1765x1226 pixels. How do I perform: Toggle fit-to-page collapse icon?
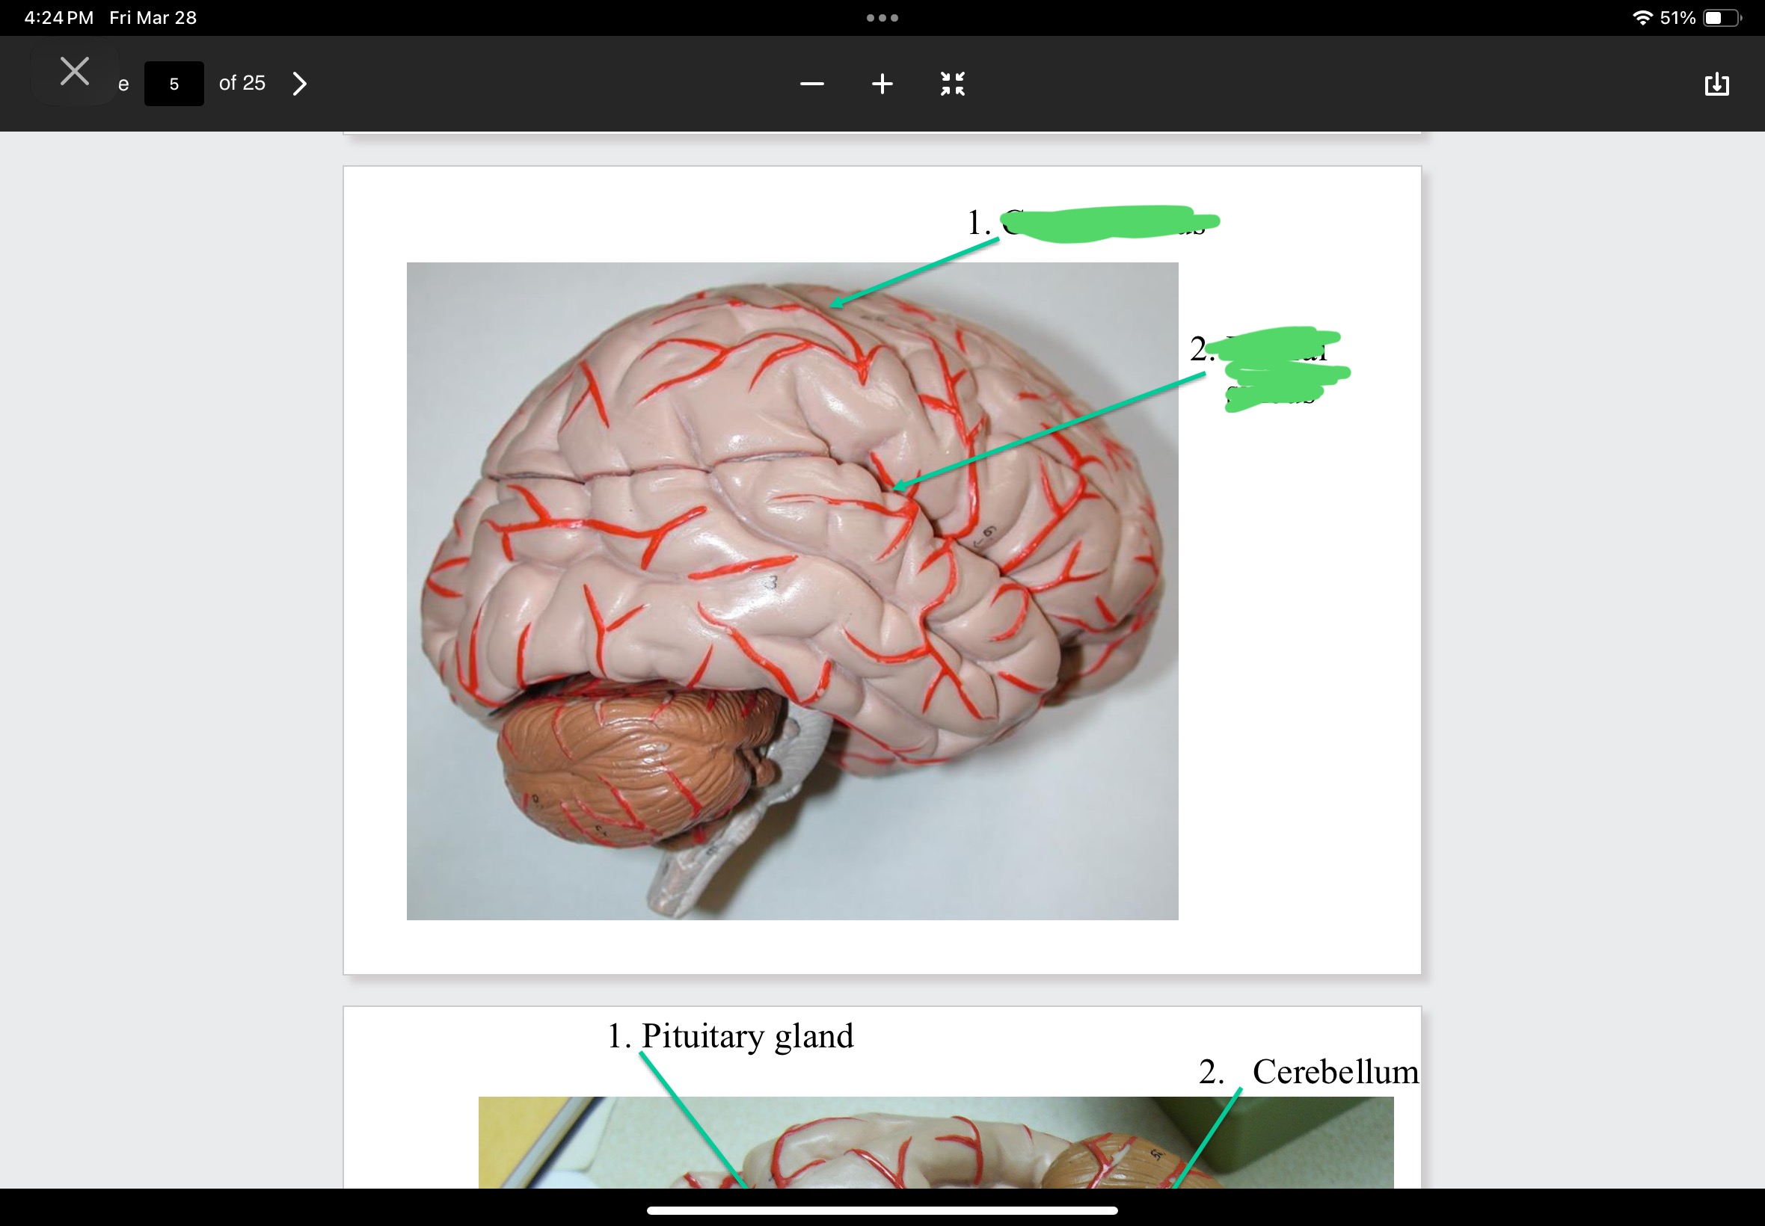[x=952, y=84]
